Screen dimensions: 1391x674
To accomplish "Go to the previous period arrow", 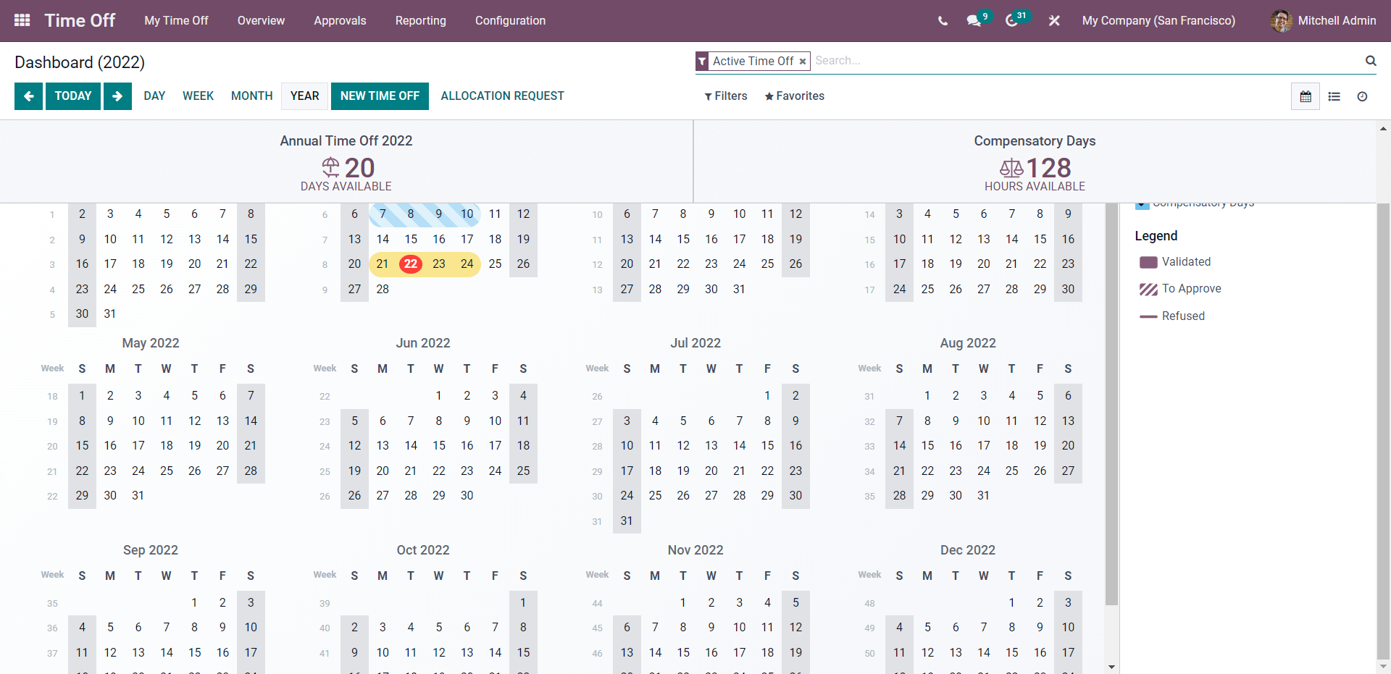I will [28, 96].
